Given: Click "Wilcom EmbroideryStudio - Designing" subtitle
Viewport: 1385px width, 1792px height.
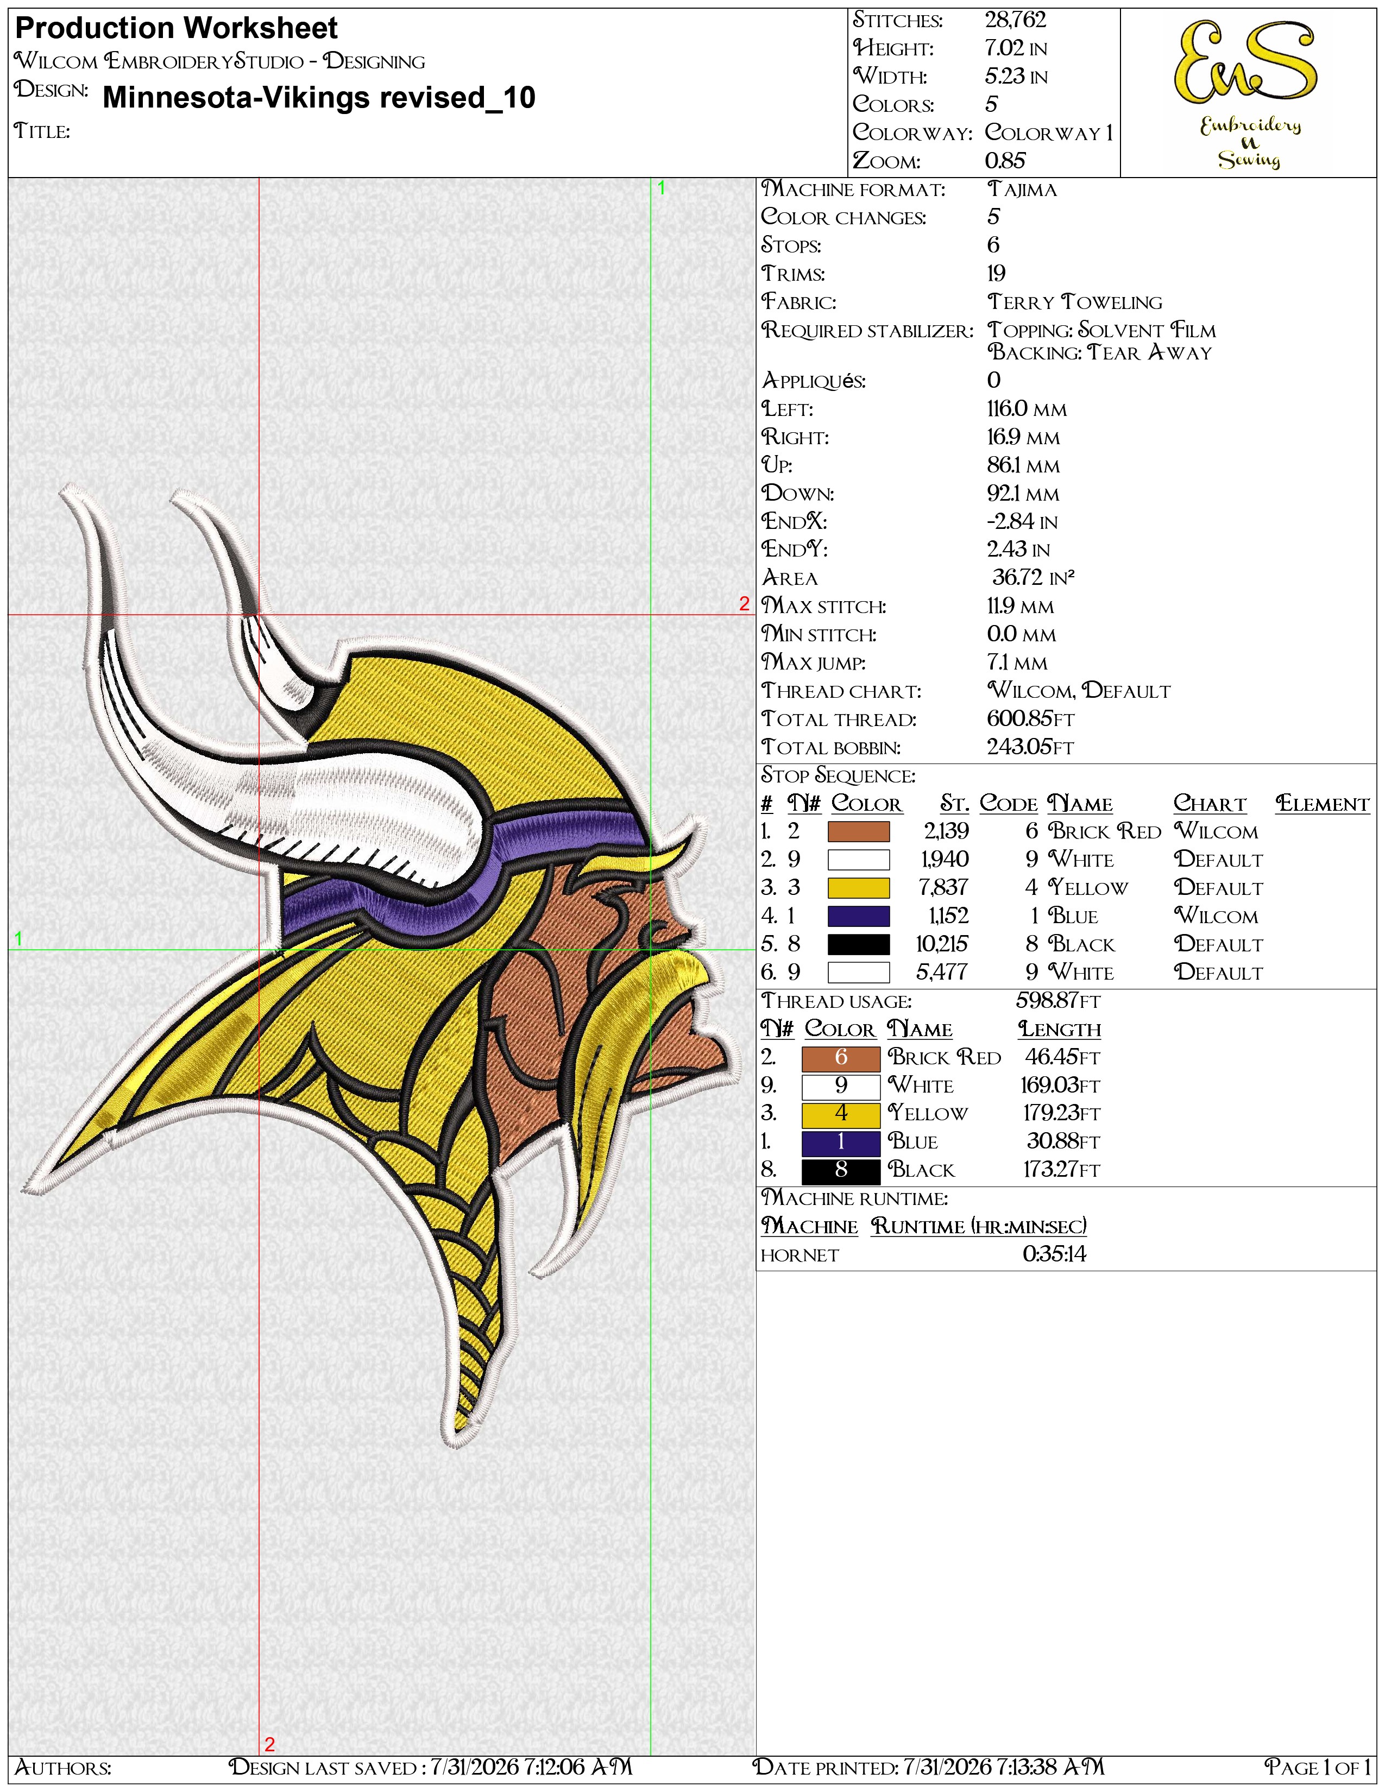Looking at the screenshot, I should (x=220, y=61).
